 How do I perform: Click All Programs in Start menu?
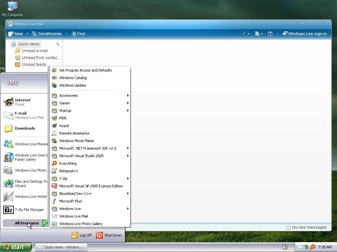(x=25, y=223)
